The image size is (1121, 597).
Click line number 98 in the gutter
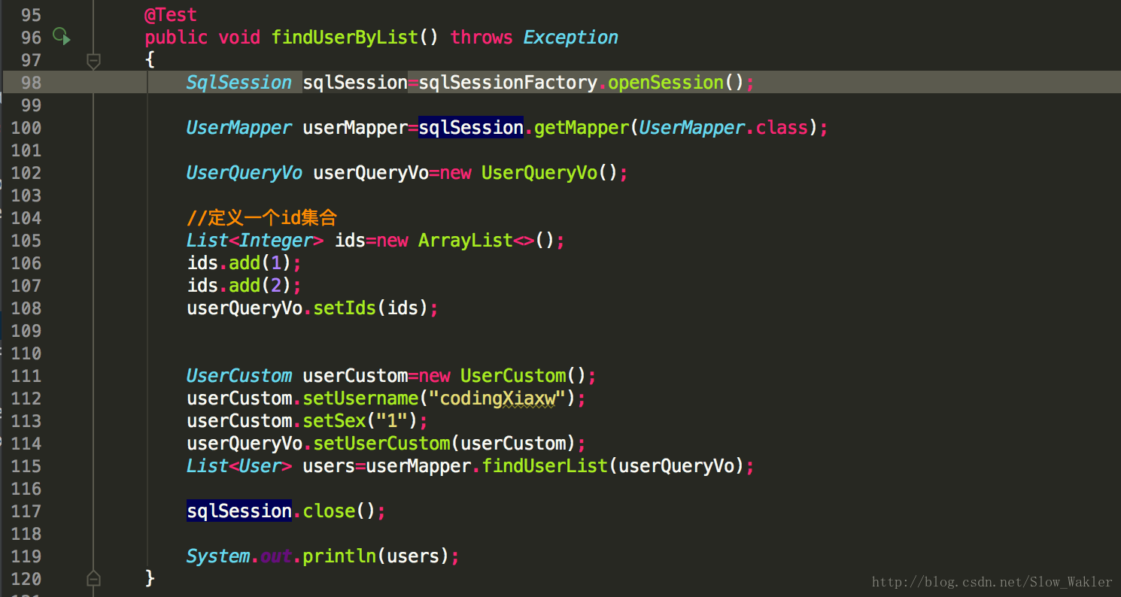click(x=32, y=83)
